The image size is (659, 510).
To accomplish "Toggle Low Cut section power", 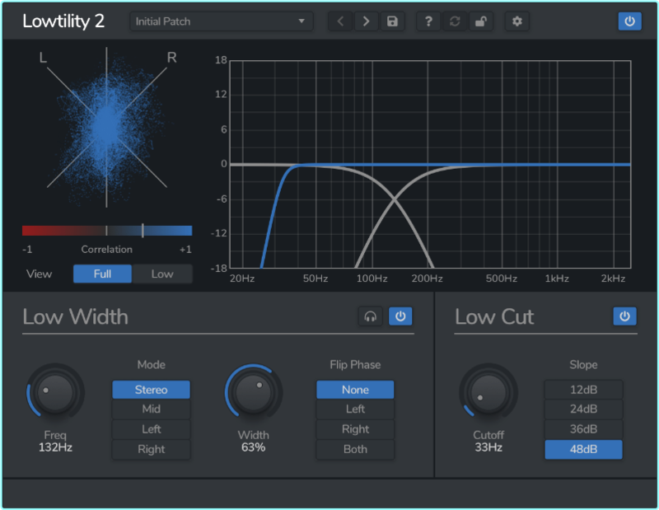I will click(x=625, y=316).
